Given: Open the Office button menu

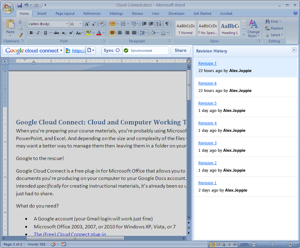Looking at the screenshot, I should pos(8,8).
